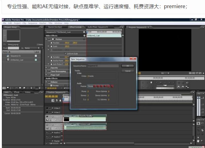Click the Sequence Name input field
The image size is (205, 148).
[x=103, y=66]
